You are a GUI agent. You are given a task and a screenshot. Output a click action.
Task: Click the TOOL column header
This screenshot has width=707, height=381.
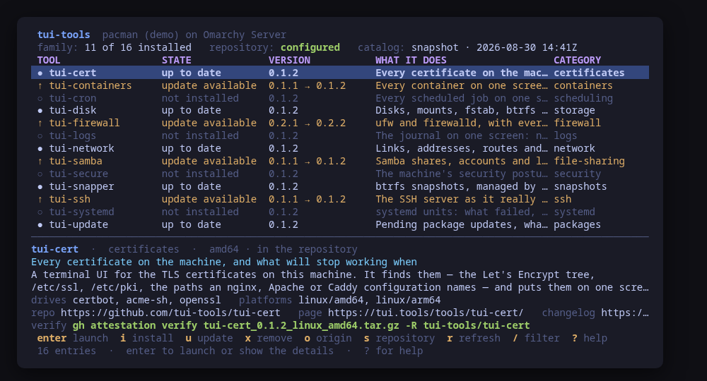point(49,60)
